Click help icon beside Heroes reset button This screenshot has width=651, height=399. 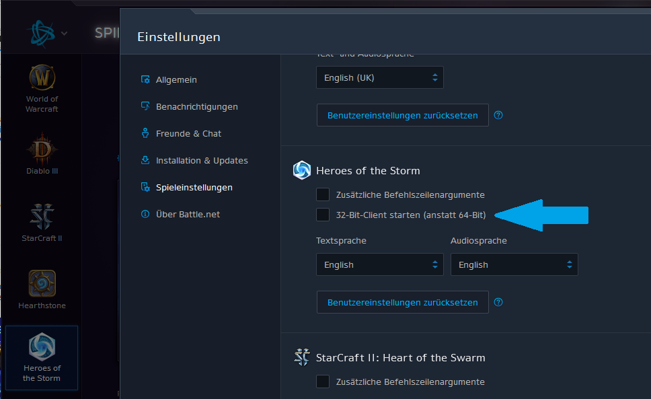(x=498, y=302)
